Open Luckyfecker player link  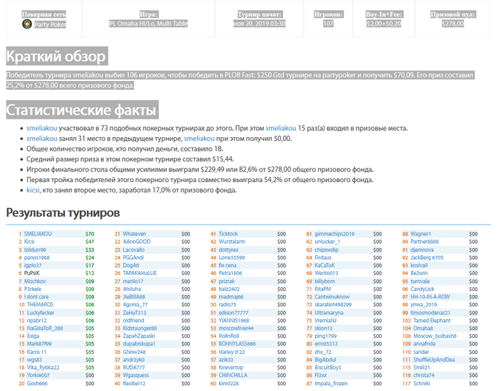pyautogui.click(x=41, y=313)
